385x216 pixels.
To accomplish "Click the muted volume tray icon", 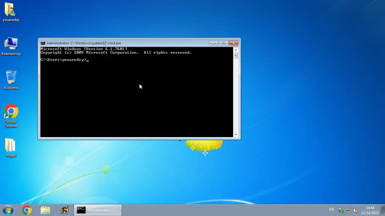I will [x=356, y=210].
